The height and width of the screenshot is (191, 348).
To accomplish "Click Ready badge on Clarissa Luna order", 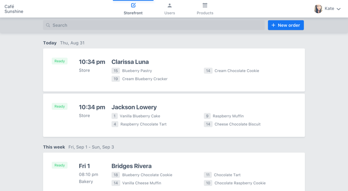I will click(60, 61).
